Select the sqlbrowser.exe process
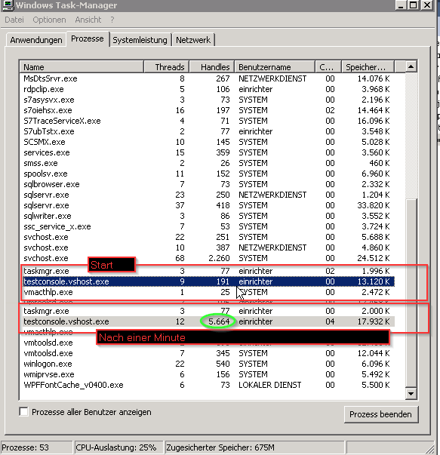The height and width of the screenshot is (455, 440). point(207,184)
